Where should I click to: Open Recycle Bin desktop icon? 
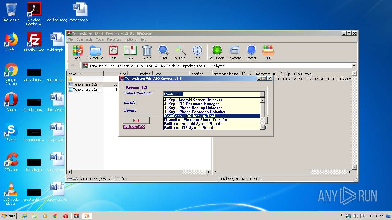click(11, 13)
